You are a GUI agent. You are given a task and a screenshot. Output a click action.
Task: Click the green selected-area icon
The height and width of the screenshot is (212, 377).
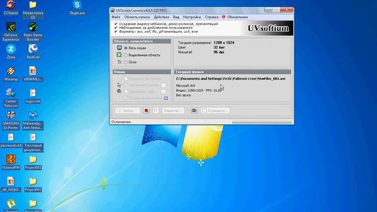[x=119, y=55]
